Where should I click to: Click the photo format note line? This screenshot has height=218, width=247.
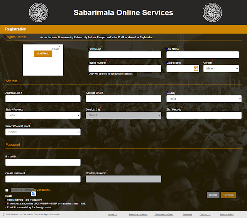[46, 203]
